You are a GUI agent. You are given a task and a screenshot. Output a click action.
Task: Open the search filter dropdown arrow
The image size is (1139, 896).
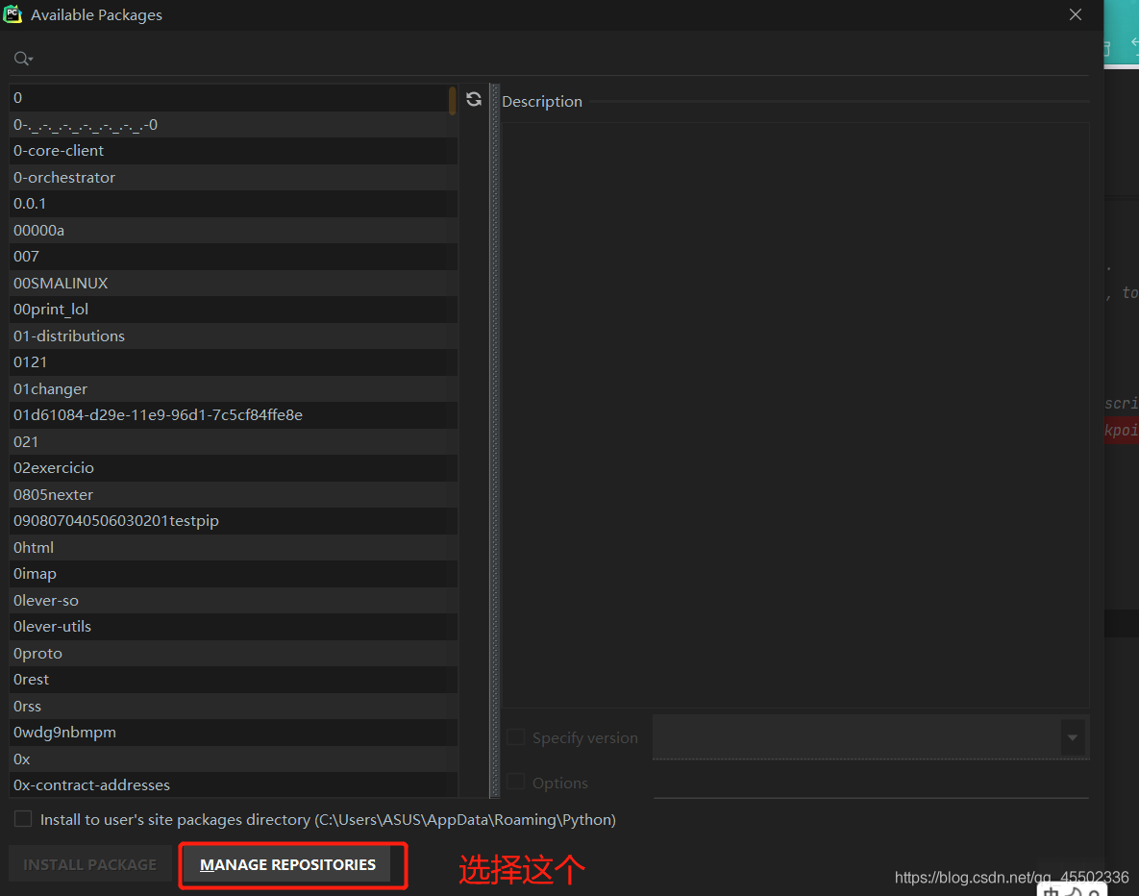(x=30, y=61)
